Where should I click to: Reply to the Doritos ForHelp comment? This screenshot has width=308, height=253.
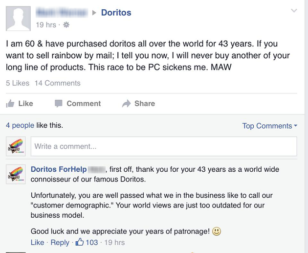tap(60, 242)
